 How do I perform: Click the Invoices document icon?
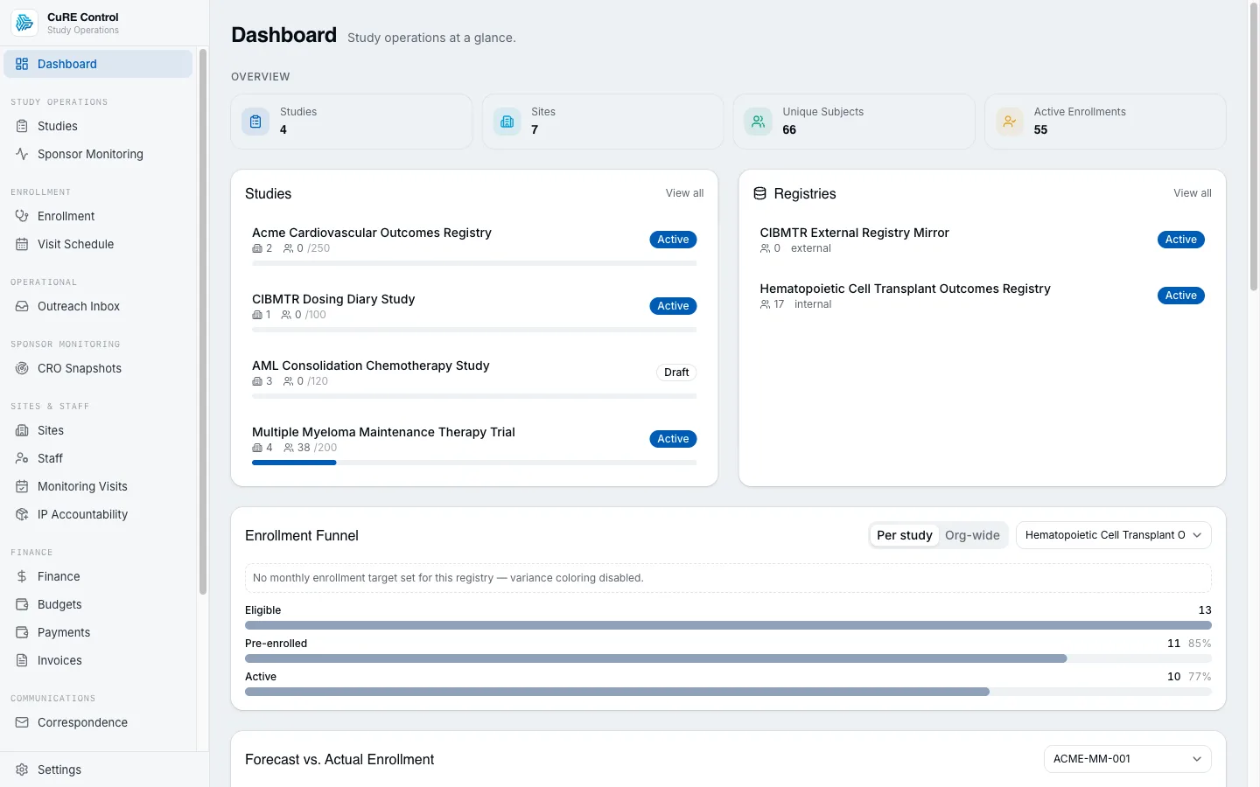22,660
